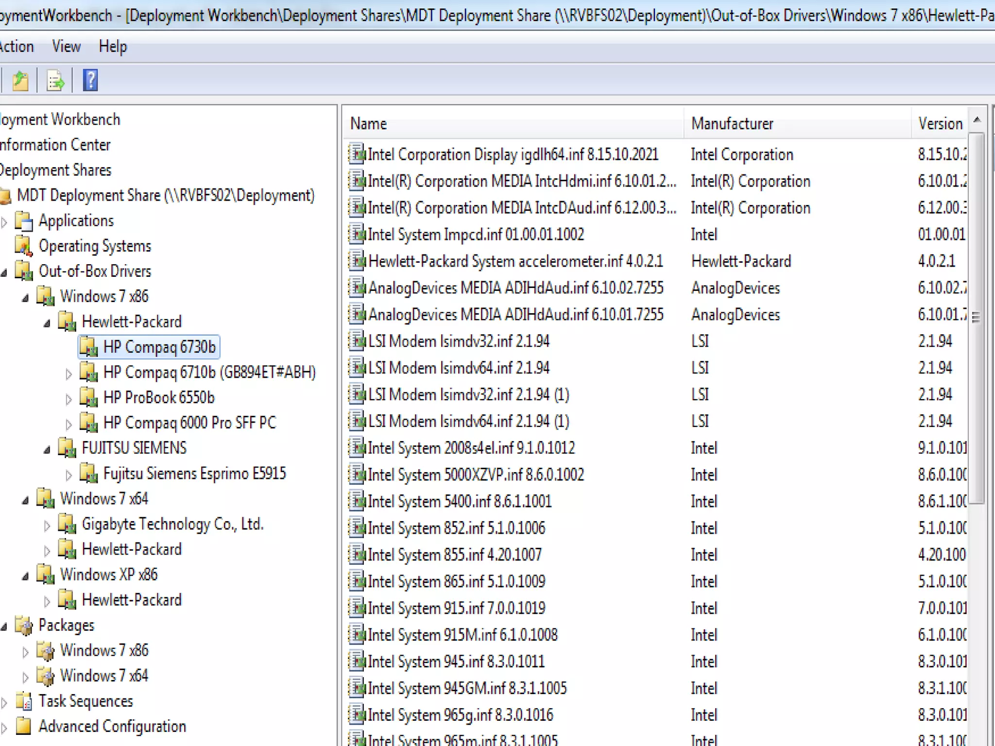Click the Out-of-Box Drivers folder icon
This screenshot has width=995, height=746.
pos(23,271)
